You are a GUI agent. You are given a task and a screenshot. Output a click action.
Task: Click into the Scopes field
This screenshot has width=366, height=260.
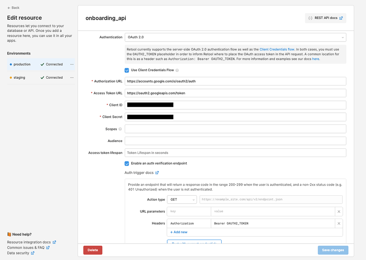click(x=235, y=129)
